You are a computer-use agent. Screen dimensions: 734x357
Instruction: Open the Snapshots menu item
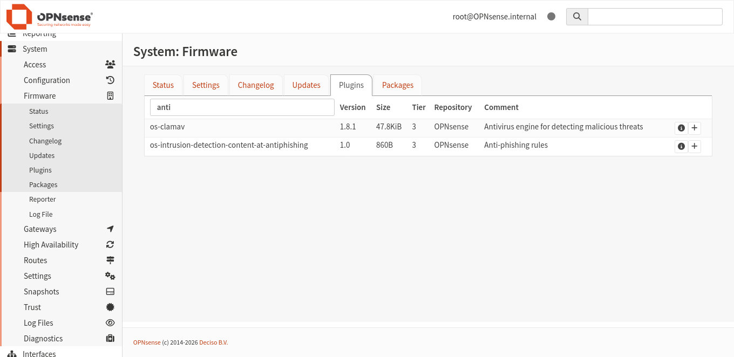pyautogui.click(x=61, y=291)
